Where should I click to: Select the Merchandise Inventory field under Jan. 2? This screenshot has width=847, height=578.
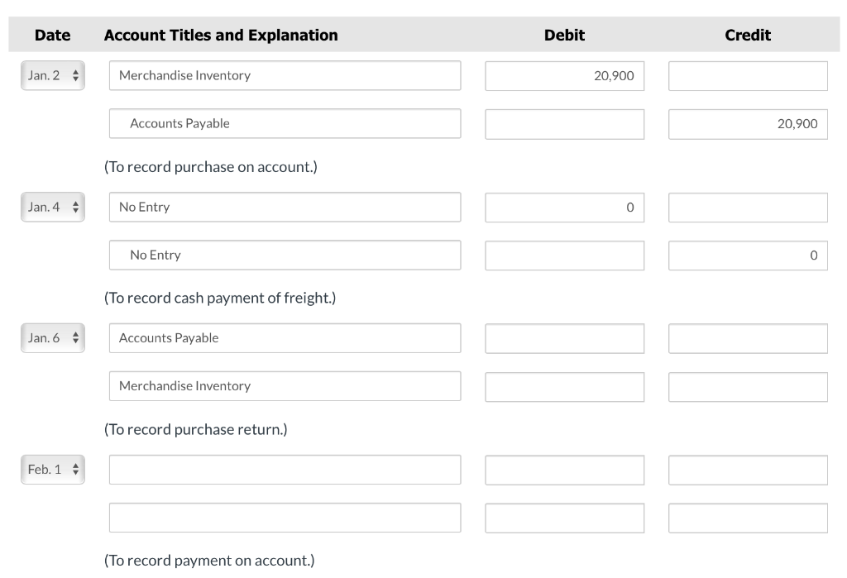pos(285,75)
